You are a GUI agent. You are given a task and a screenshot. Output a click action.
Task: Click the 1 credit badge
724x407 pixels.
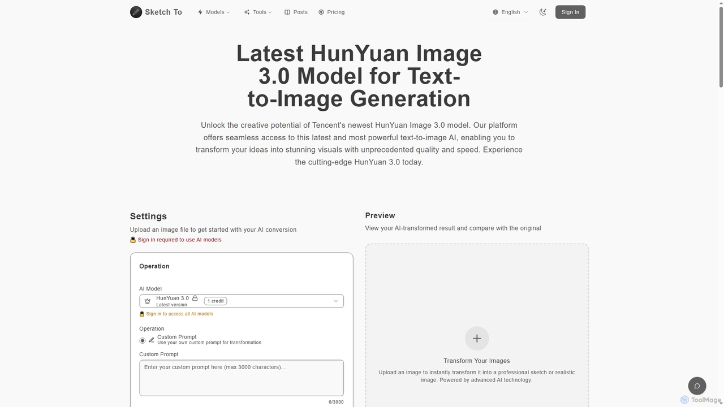[216, 301]
